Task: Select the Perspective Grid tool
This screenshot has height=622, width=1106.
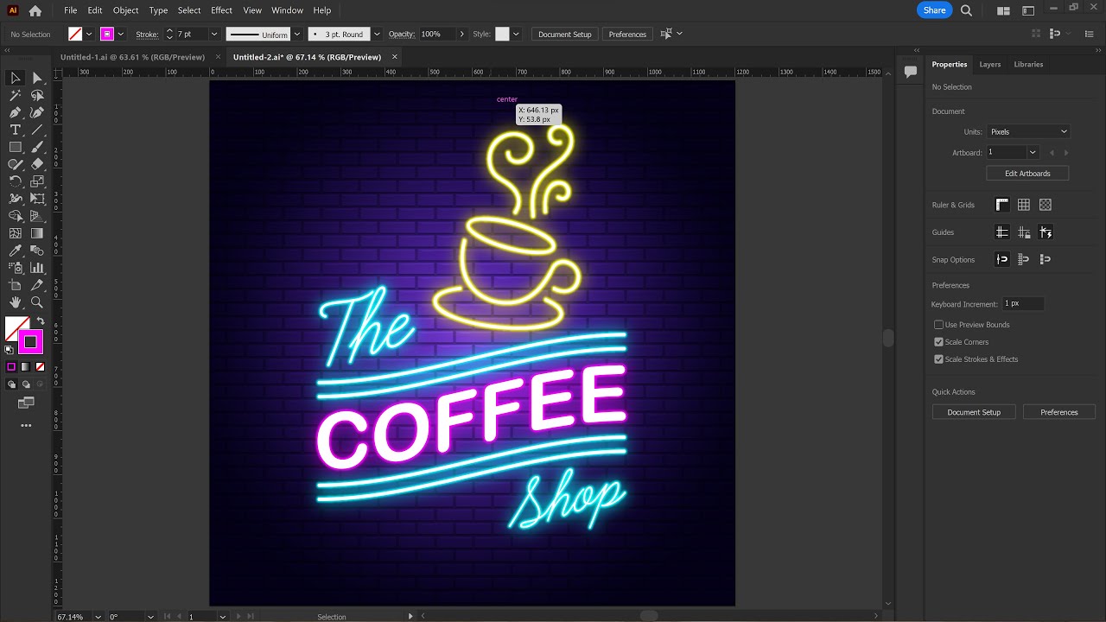Action: coord(37,216)
